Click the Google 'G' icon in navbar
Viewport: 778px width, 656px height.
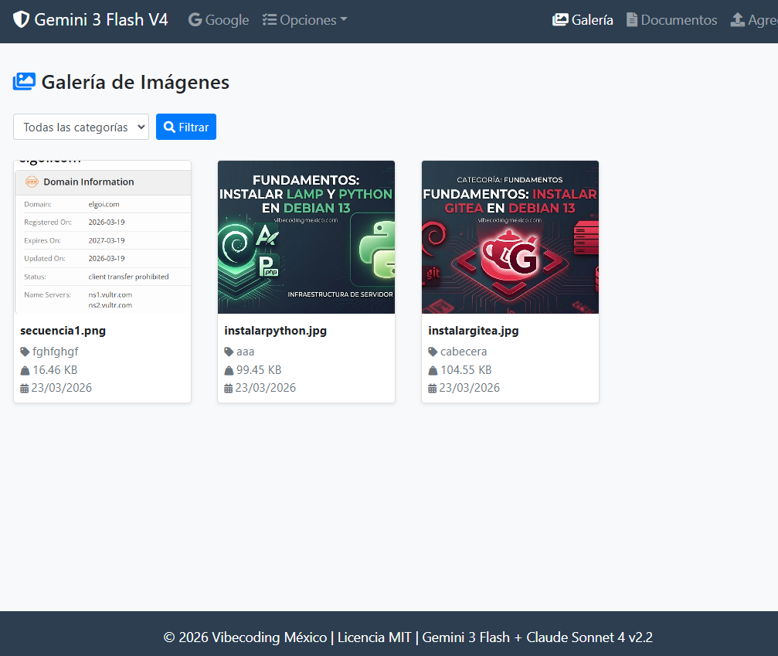pyautogui.click(x=195, y=20)
